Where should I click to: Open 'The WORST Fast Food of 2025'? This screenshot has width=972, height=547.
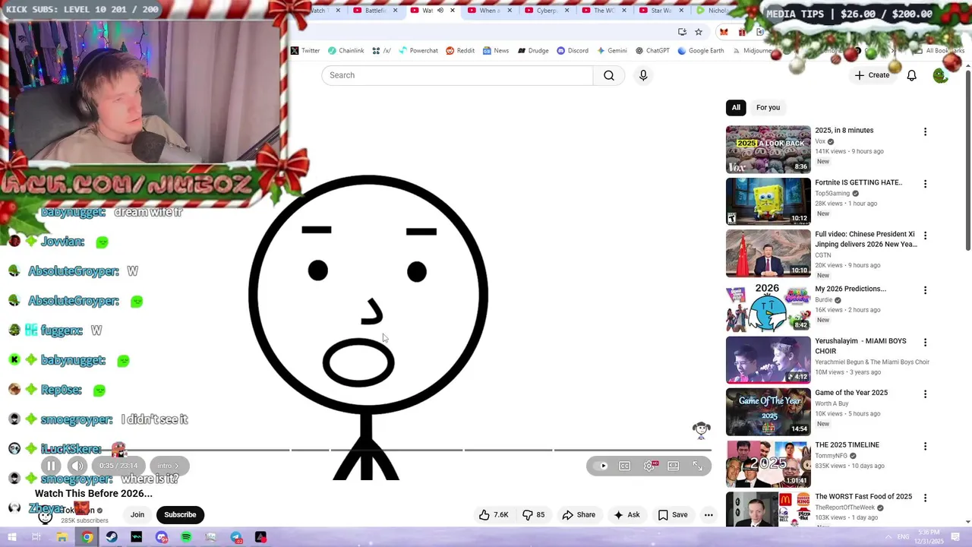[x=863, y=496]
